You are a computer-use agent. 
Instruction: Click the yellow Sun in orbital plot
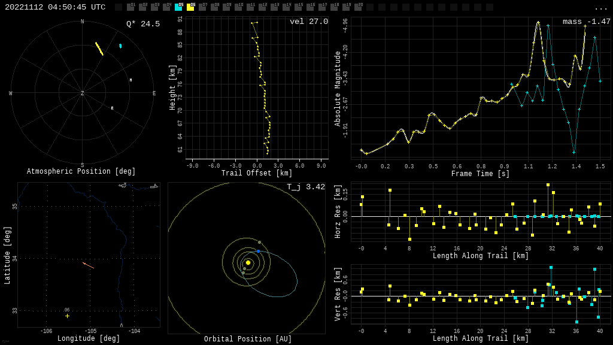click(x=248, y=262)
